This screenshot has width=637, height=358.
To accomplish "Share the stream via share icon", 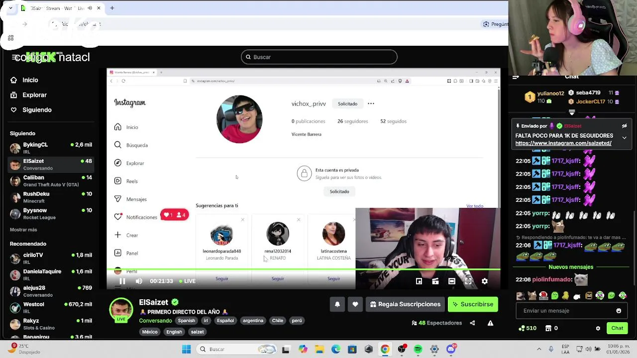I will (472, 323).
